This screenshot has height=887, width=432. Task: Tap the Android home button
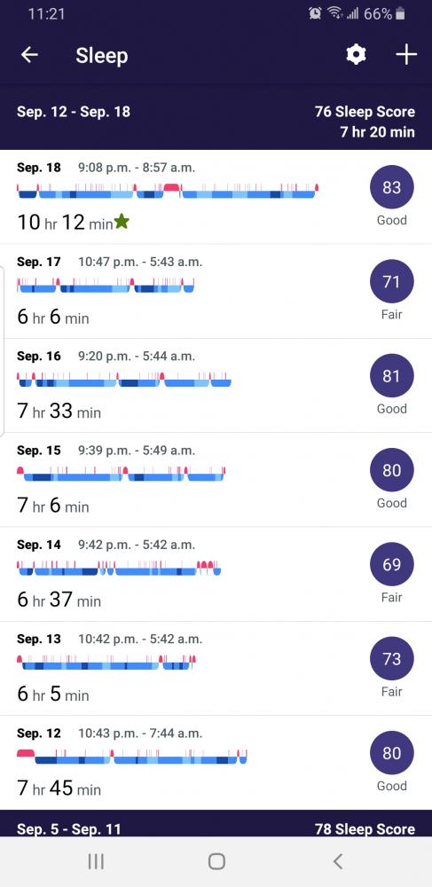[216, 861]
